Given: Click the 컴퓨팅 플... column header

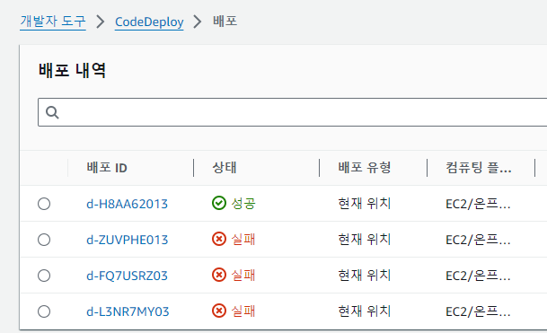Looking at the screenshot, I should pos(478,168).
